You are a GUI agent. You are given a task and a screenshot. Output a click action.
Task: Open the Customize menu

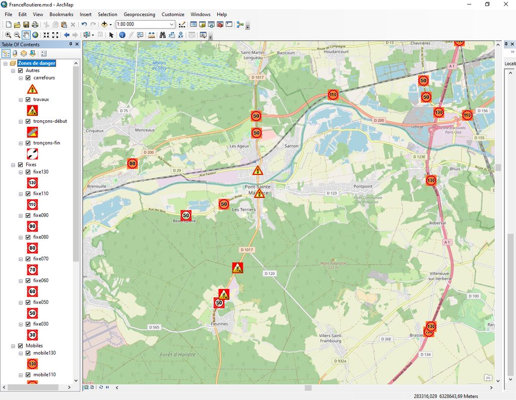tap(173, 15)
